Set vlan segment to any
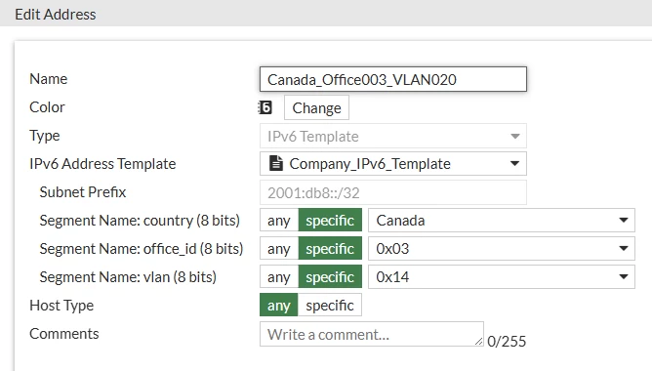 point(279,276)
